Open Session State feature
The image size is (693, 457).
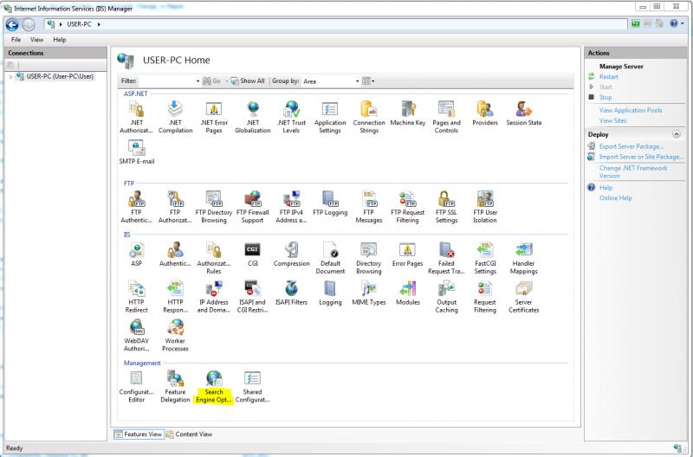[524, 113]
